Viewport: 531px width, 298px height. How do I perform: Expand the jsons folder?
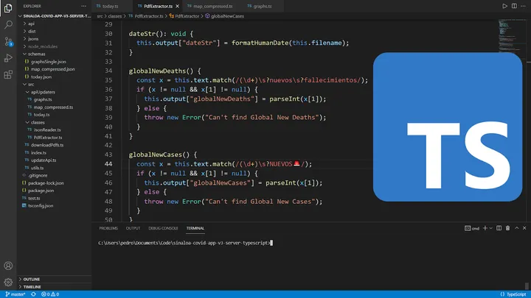pyautogui.click(x=33, y=38)
